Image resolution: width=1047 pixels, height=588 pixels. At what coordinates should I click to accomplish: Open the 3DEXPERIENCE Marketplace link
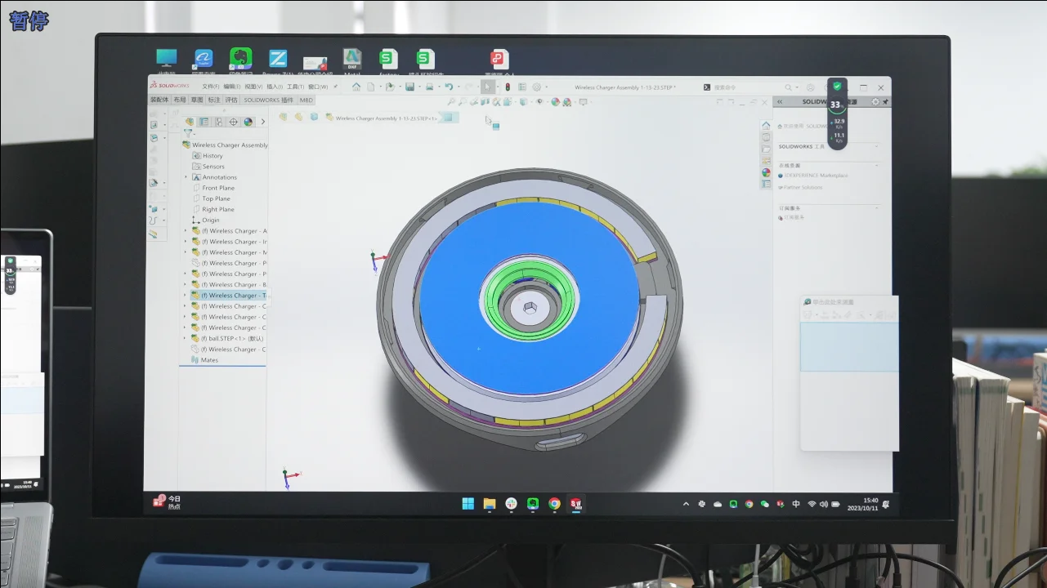coord(815,176)
